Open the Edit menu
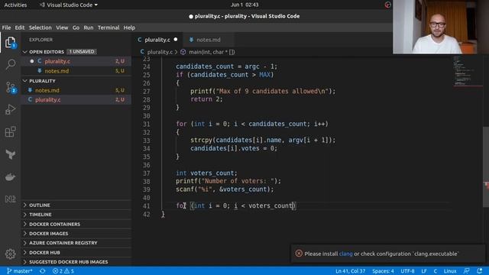Viewport: 489px width, 275px height. click(x=20, y=27)
